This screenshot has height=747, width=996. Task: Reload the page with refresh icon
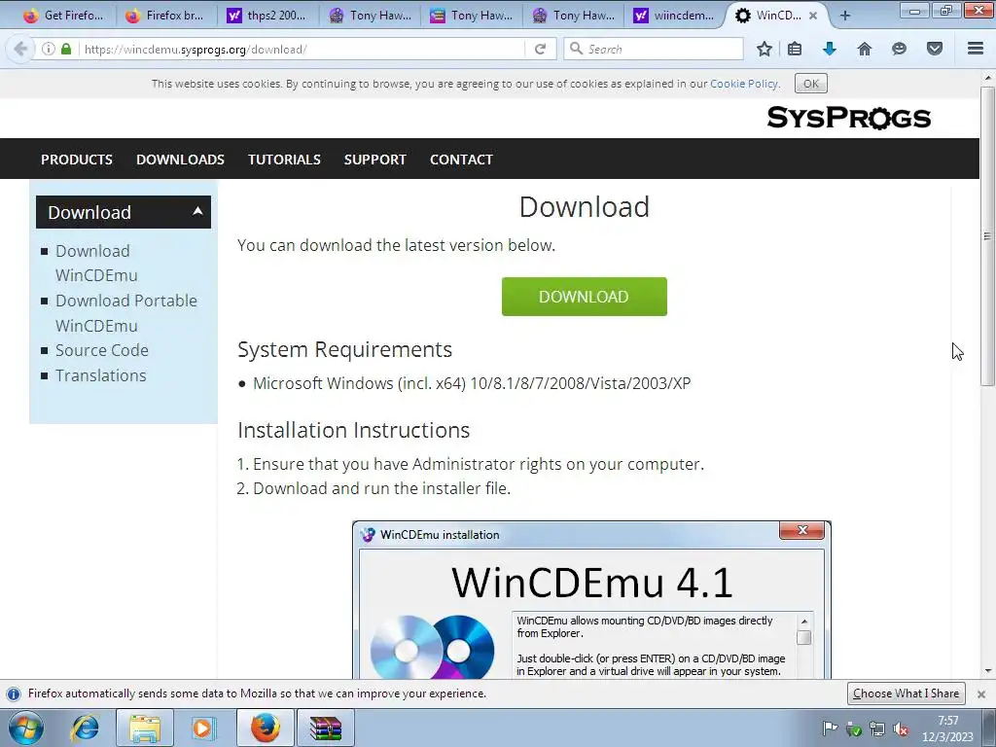pyautogui.click(x=541, y=49)
